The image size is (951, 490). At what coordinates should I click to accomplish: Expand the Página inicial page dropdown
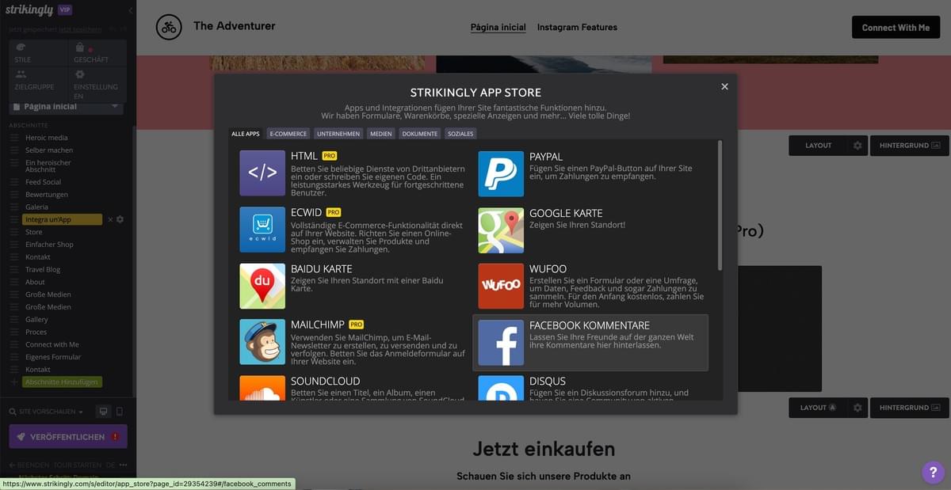coord(115,106)
